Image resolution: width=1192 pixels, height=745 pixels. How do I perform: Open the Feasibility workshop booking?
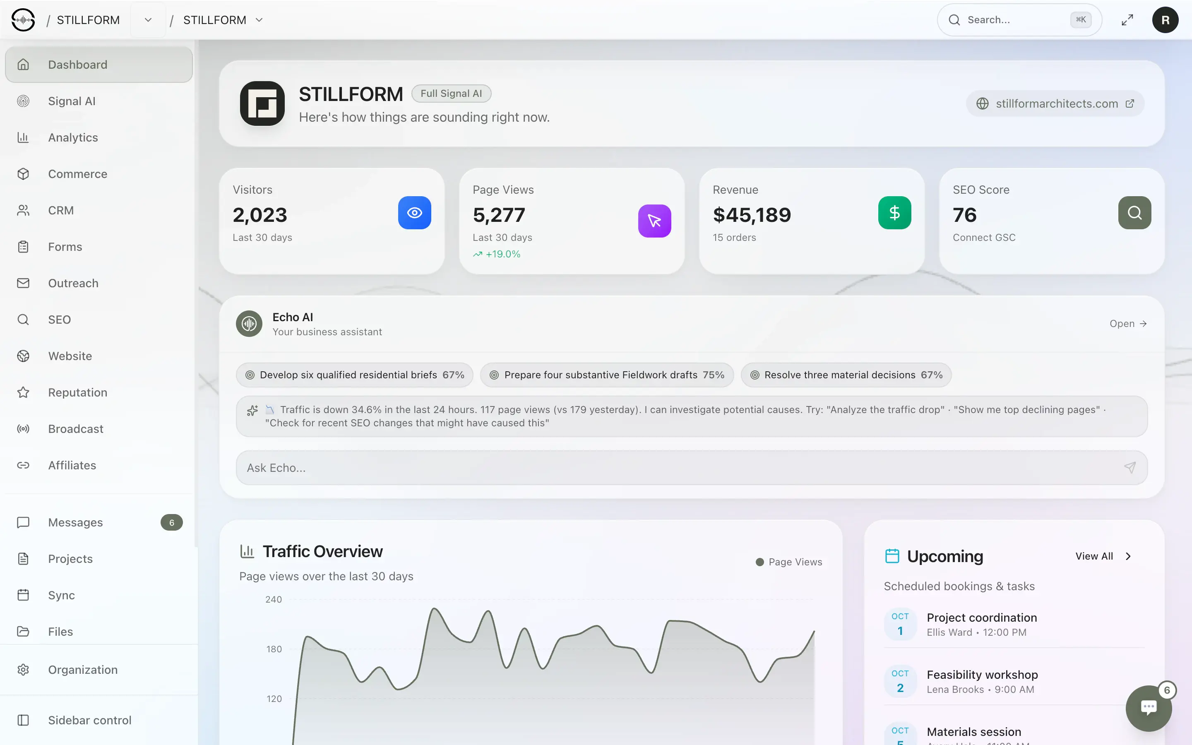pyautogui.click(x=1014, y=681)
